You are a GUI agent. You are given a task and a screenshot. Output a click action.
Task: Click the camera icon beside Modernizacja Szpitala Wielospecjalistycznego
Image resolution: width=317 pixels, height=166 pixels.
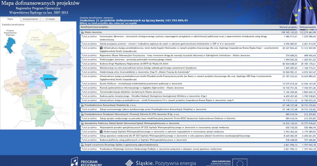tap(101, 131)
